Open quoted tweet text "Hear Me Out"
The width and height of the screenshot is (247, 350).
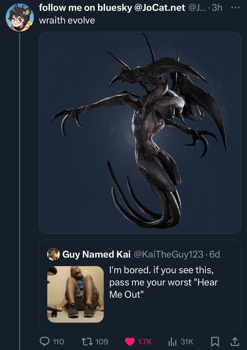(x=163, y=288)
